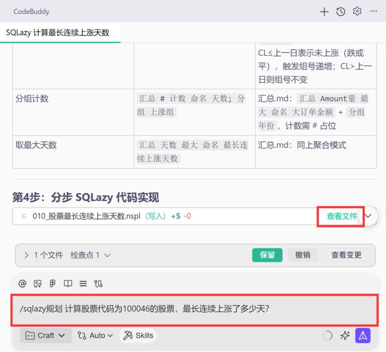
Task: Click the @ mention icon
Action: 23,284
